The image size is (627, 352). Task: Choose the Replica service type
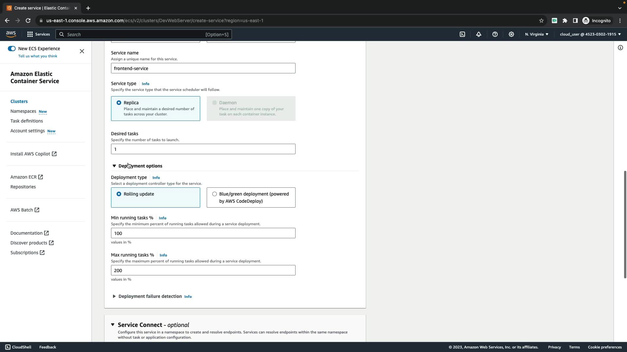coord(119,103)
